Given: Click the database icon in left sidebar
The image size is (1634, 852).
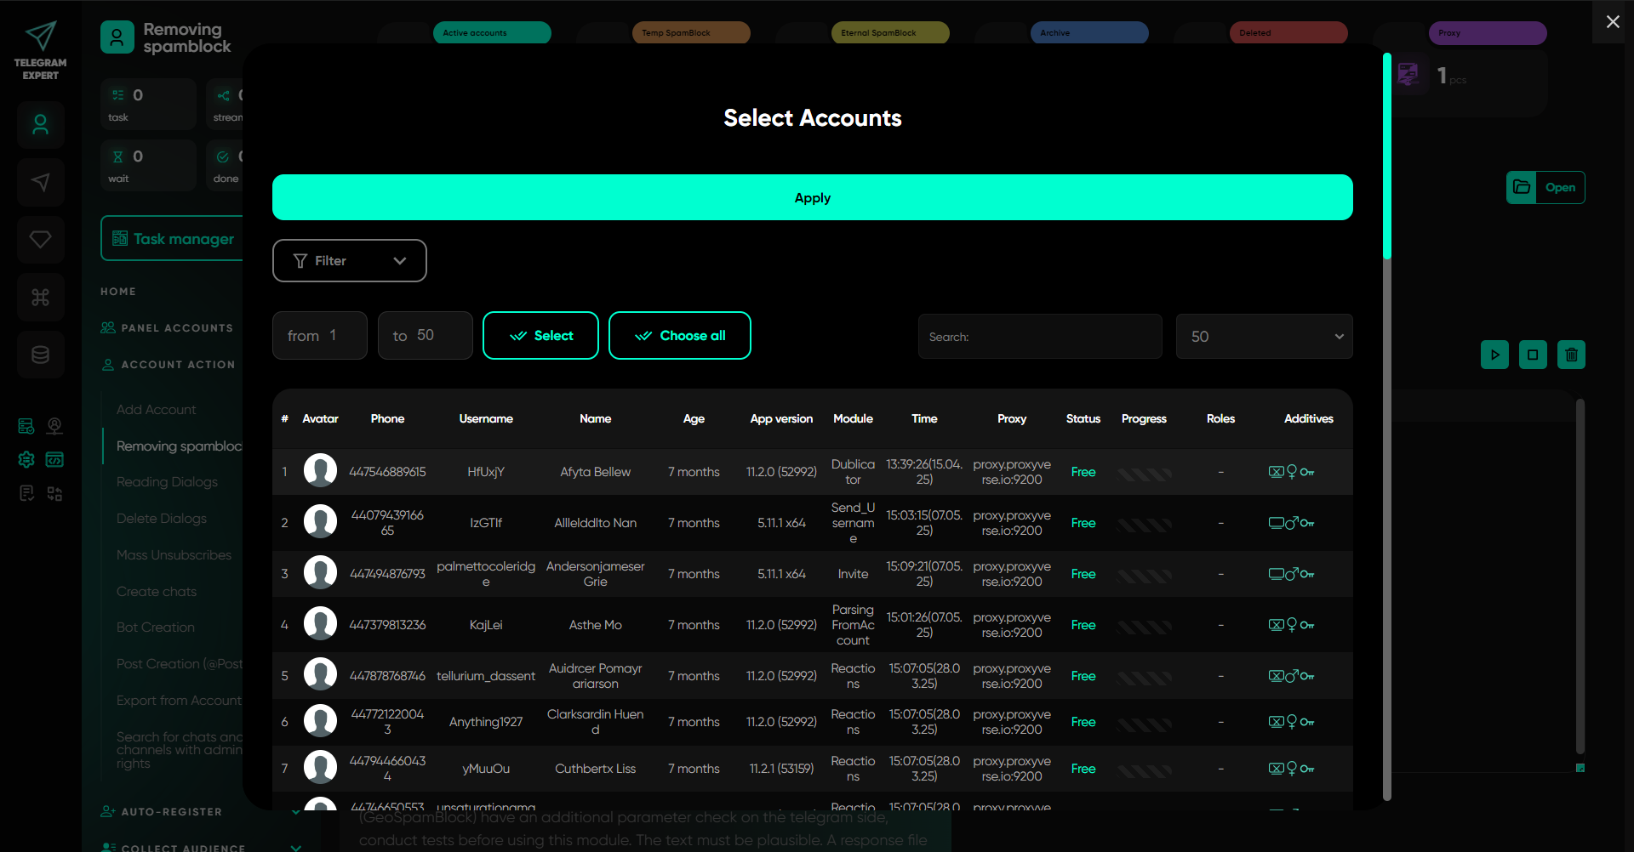Looking at the screenshot, I should [40, 355].
